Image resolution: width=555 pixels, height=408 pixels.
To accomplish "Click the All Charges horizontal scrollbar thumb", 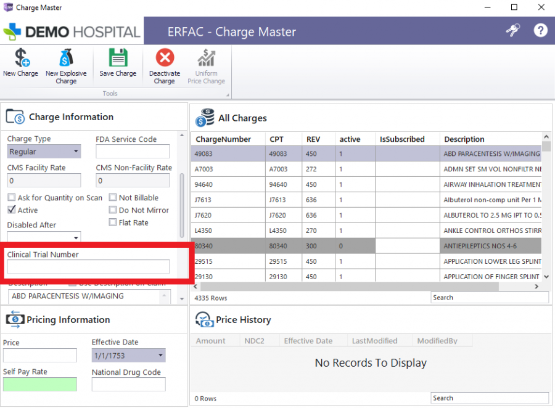I will tap(350, 286).
